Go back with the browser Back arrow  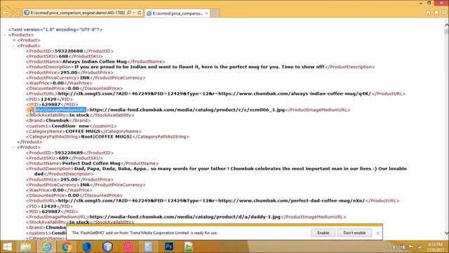[x=6, y=13]
